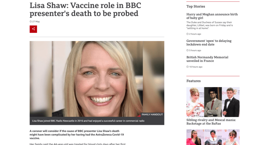Click the Lisa Shaw main article photo
264x145 pixels.
97,79
